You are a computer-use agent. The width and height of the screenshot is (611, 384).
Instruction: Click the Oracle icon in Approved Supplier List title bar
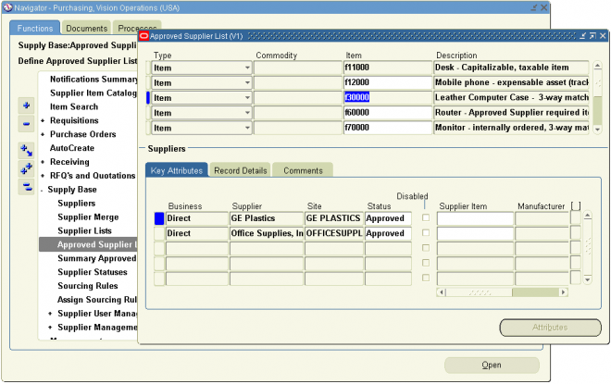click(143, 36)
